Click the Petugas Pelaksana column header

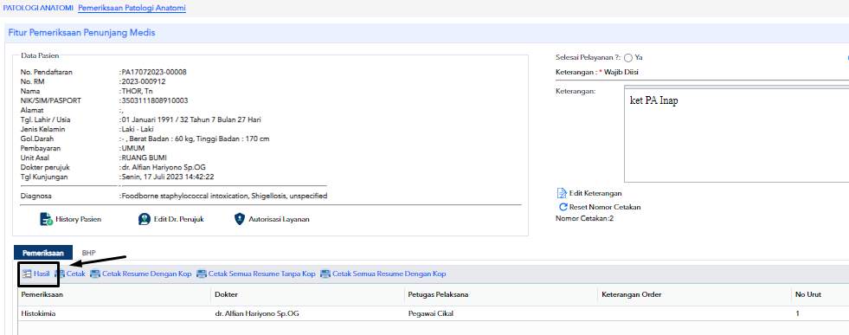[438, 295]
